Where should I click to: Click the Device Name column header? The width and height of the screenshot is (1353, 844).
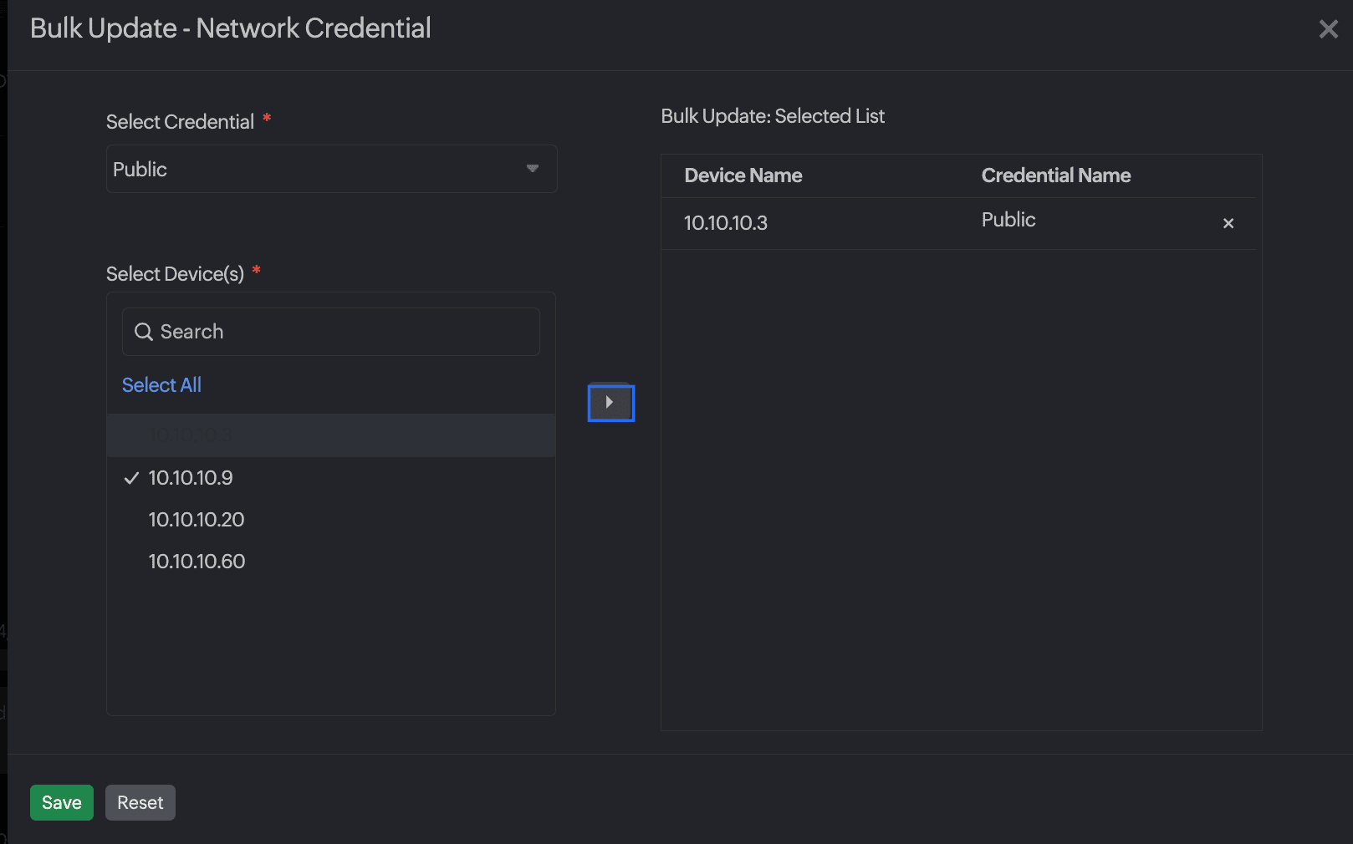click(743, 175)
